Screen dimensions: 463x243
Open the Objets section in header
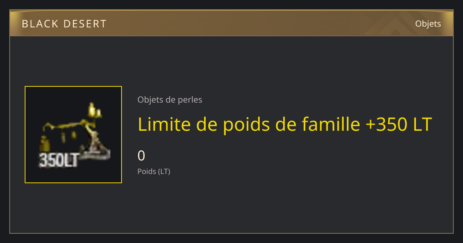(428, 24)
